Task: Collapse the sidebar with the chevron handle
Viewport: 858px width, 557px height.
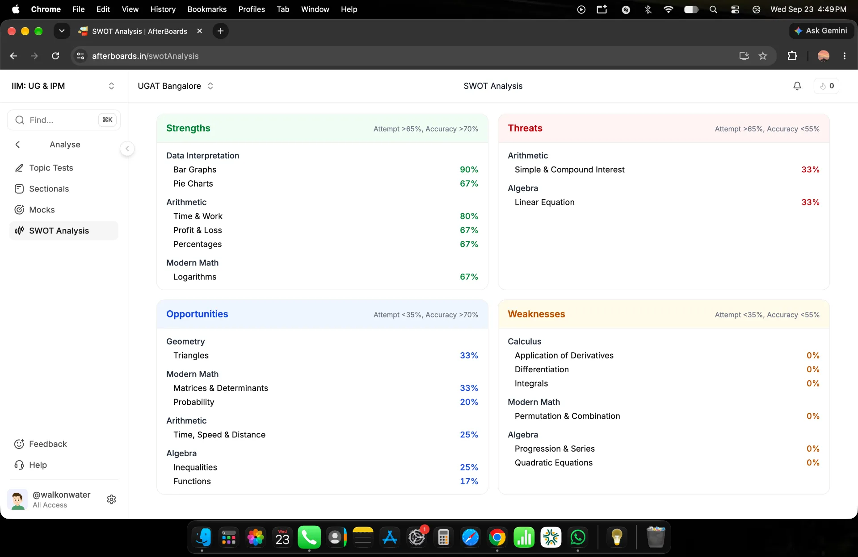Action: 127,149
